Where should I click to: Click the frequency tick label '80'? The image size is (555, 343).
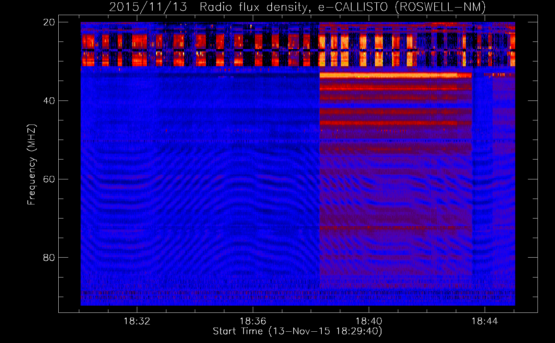tap(49, 258)
